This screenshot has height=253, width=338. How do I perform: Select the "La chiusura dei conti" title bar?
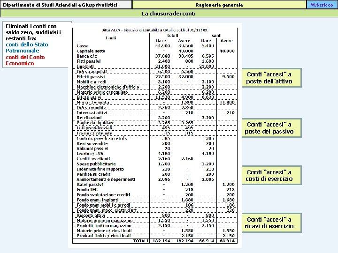(x=169, y=14)
